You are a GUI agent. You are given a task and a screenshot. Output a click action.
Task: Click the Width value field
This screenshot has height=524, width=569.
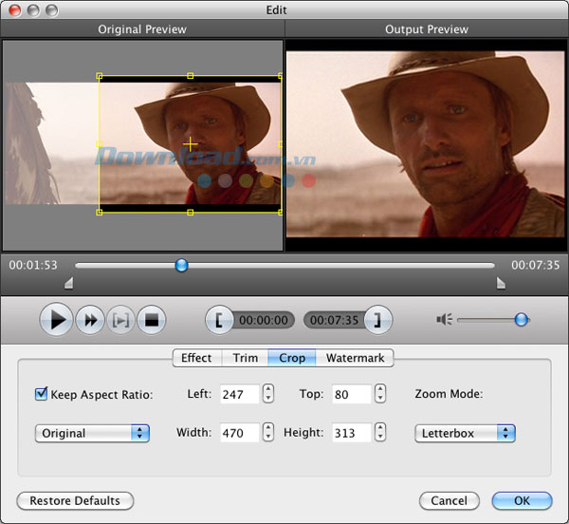point(240,433)
